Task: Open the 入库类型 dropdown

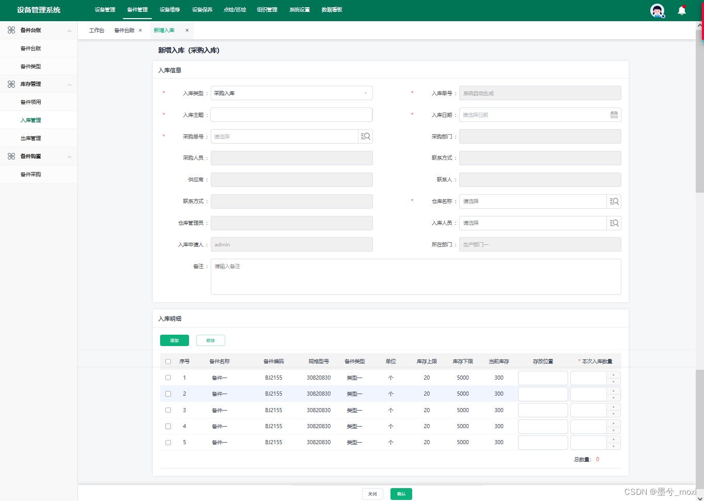Action: (292, 93)
